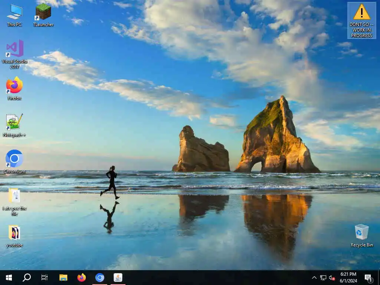This screenshot has width=380, height=285.
Task: Select the 'DONT GO -- WORK IN PROGRESS' icon
Action: point(361,21)
